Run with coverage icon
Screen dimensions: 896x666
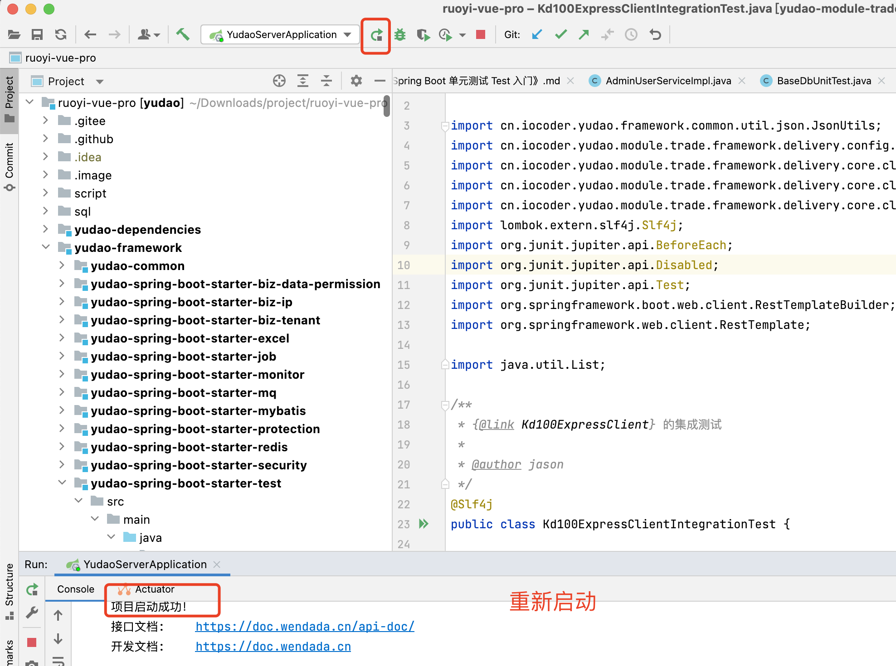[423, 34]
